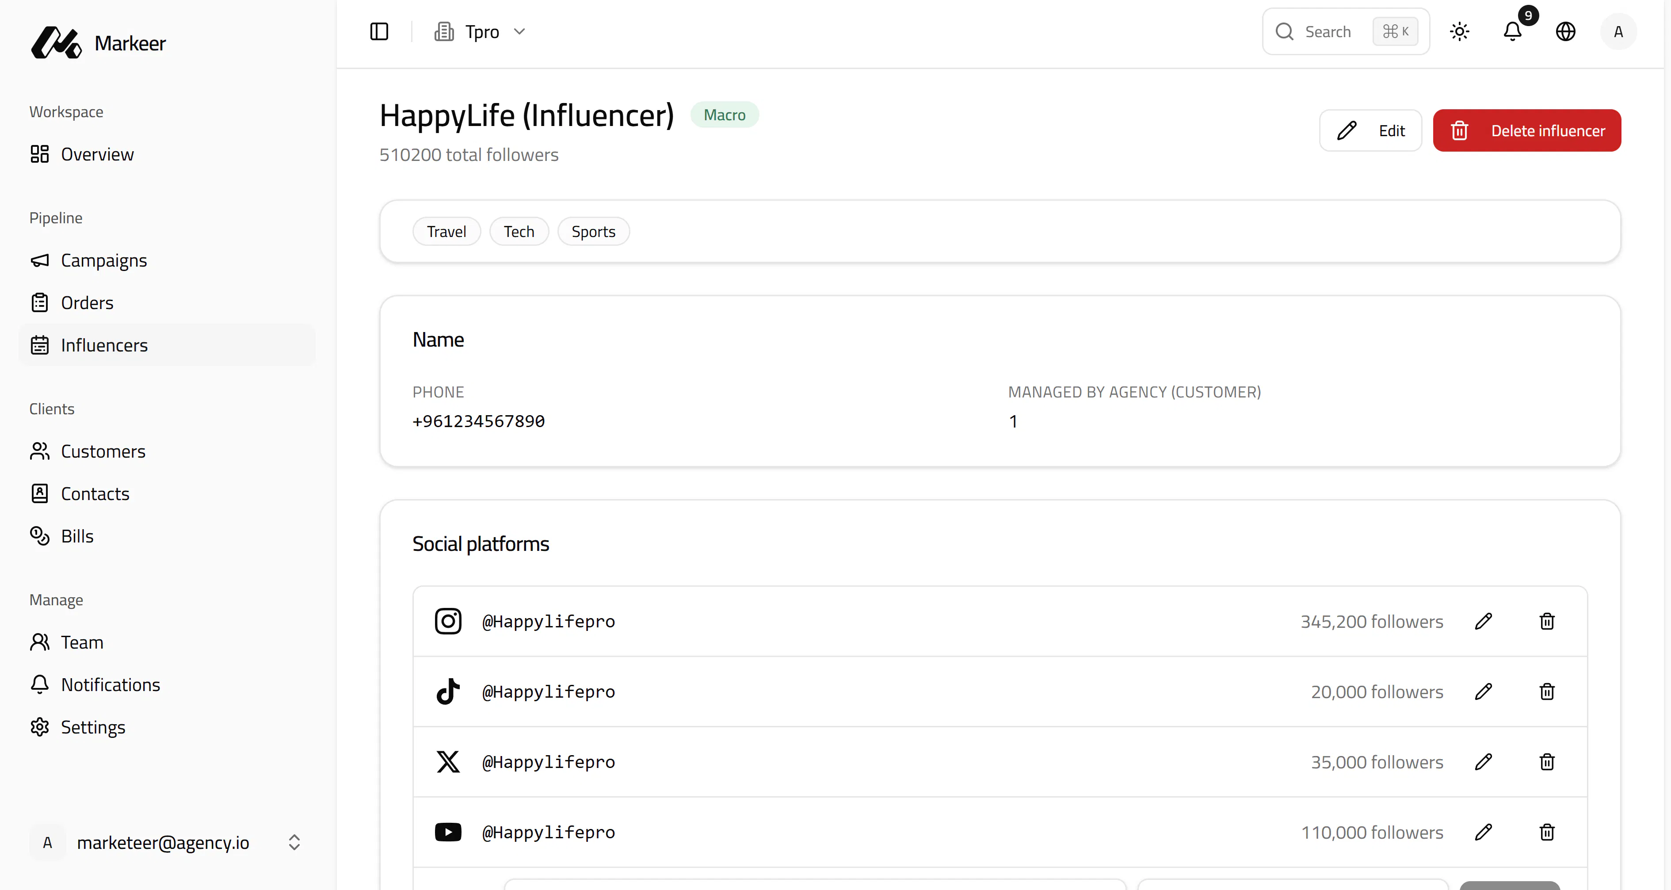This screenshot has height=890, width=1671.
Task: Click the Markeer logo icon
Action: coord(57,43)
